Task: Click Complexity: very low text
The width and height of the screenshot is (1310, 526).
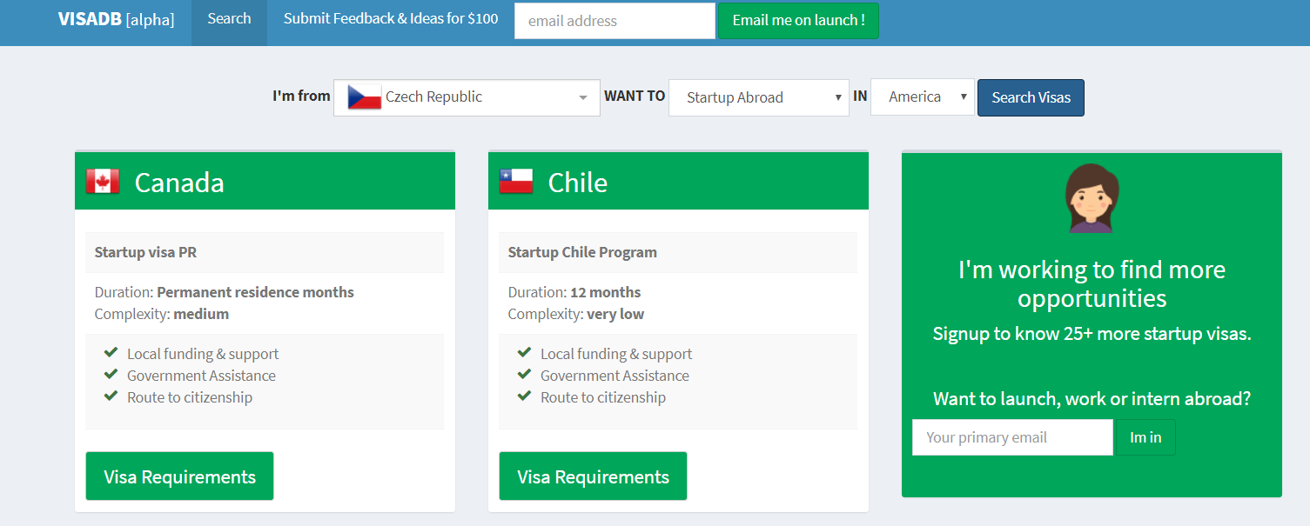Action: [x=576, y=314]
